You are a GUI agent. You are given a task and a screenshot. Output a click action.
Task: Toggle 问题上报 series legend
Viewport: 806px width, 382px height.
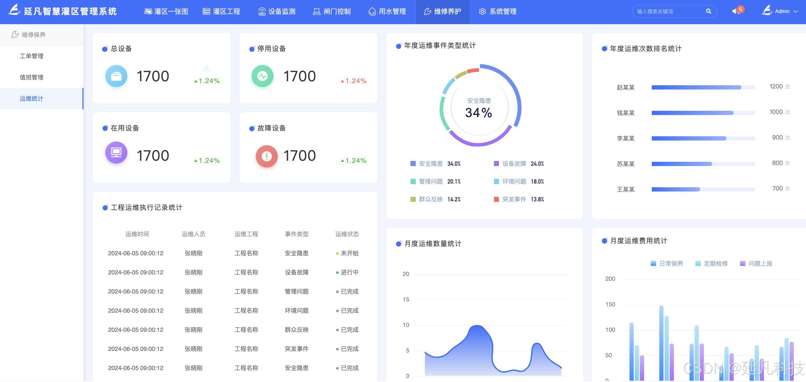pos(756,264)
